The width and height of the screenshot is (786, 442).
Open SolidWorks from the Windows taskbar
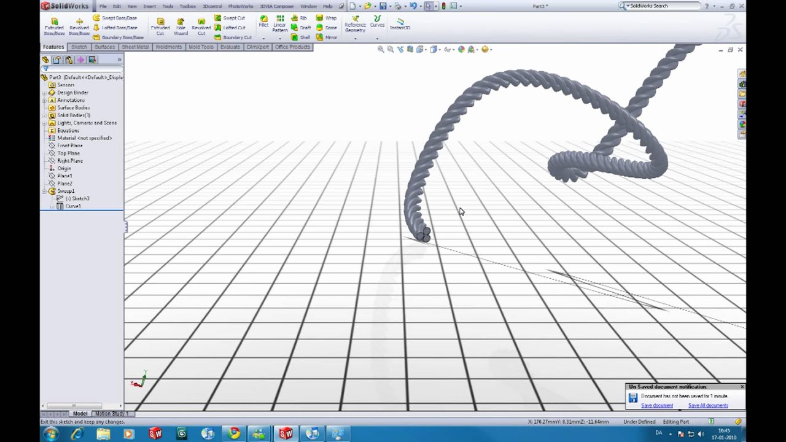point(155,434)
